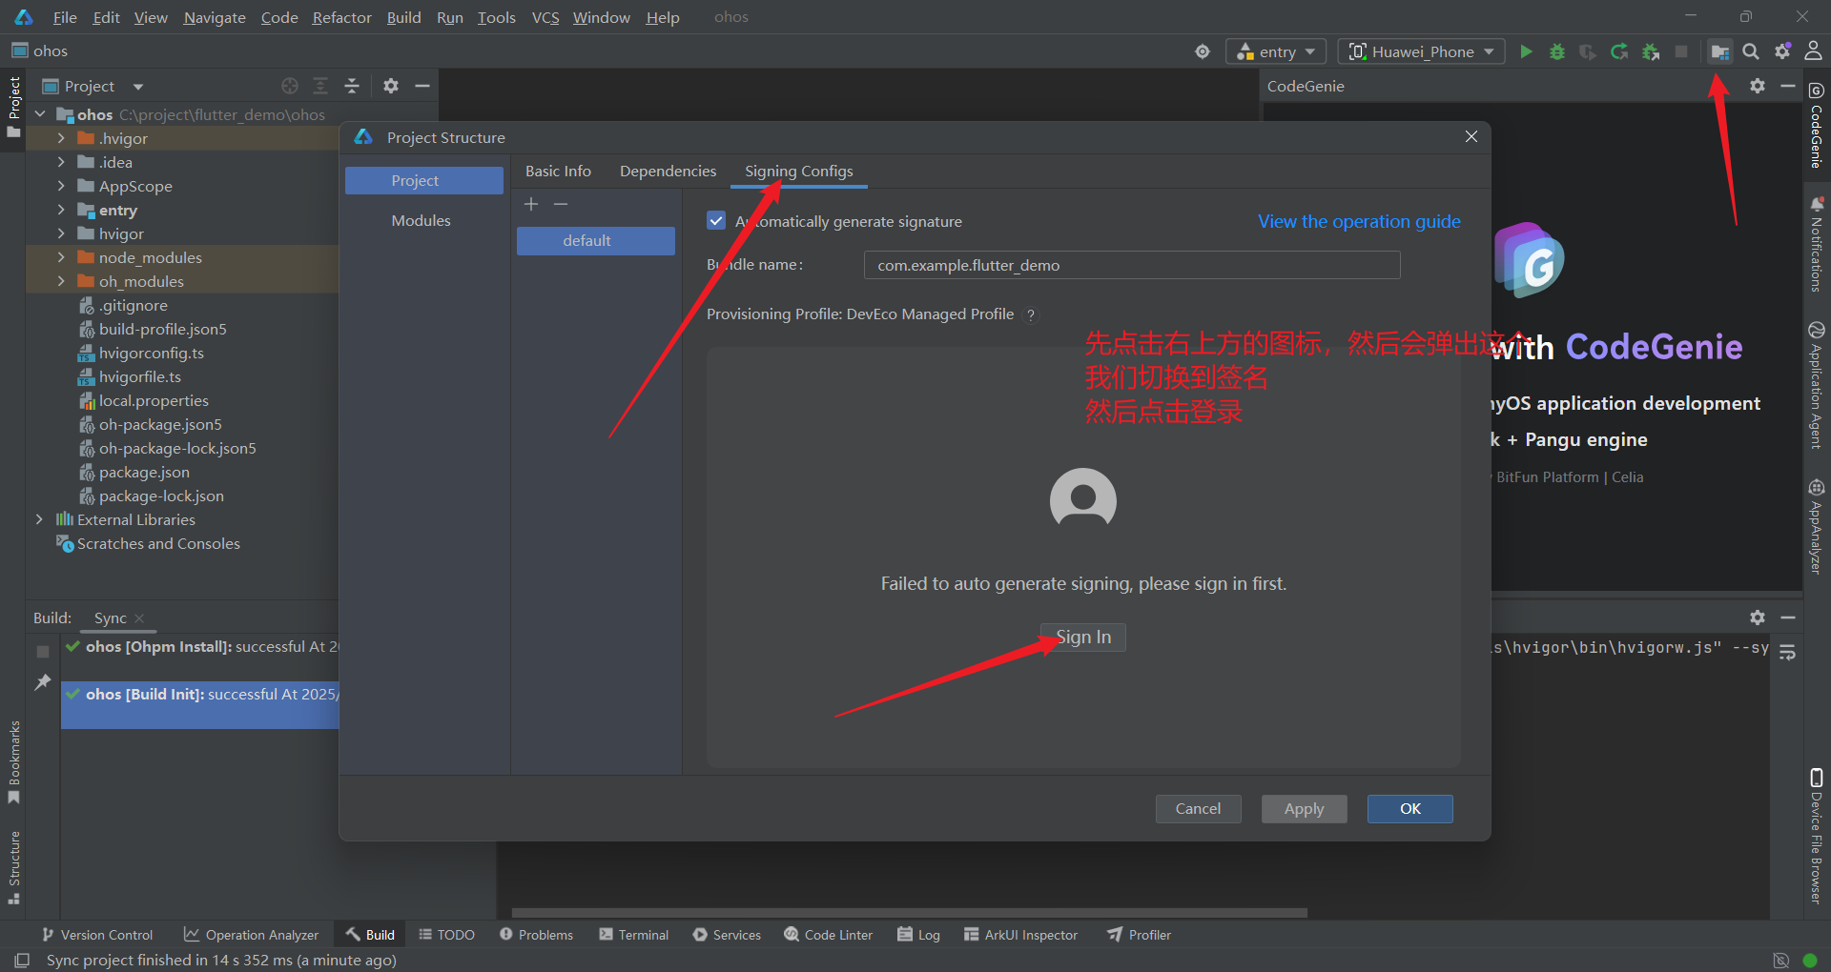Screen dimensions: 1831x972
Task: Collapse the ohos root project node
Action: pyautogui.click(x=40, y=114)
